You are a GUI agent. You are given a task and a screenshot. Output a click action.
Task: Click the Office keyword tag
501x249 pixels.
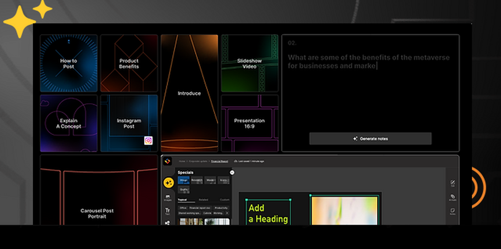click(x=183, y=208)
